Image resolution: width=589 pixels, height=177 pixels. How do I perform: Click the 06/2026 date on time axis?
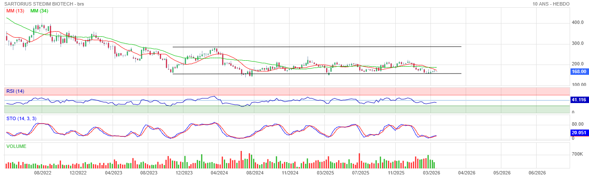pyautogui.click(x=537, y=173)
